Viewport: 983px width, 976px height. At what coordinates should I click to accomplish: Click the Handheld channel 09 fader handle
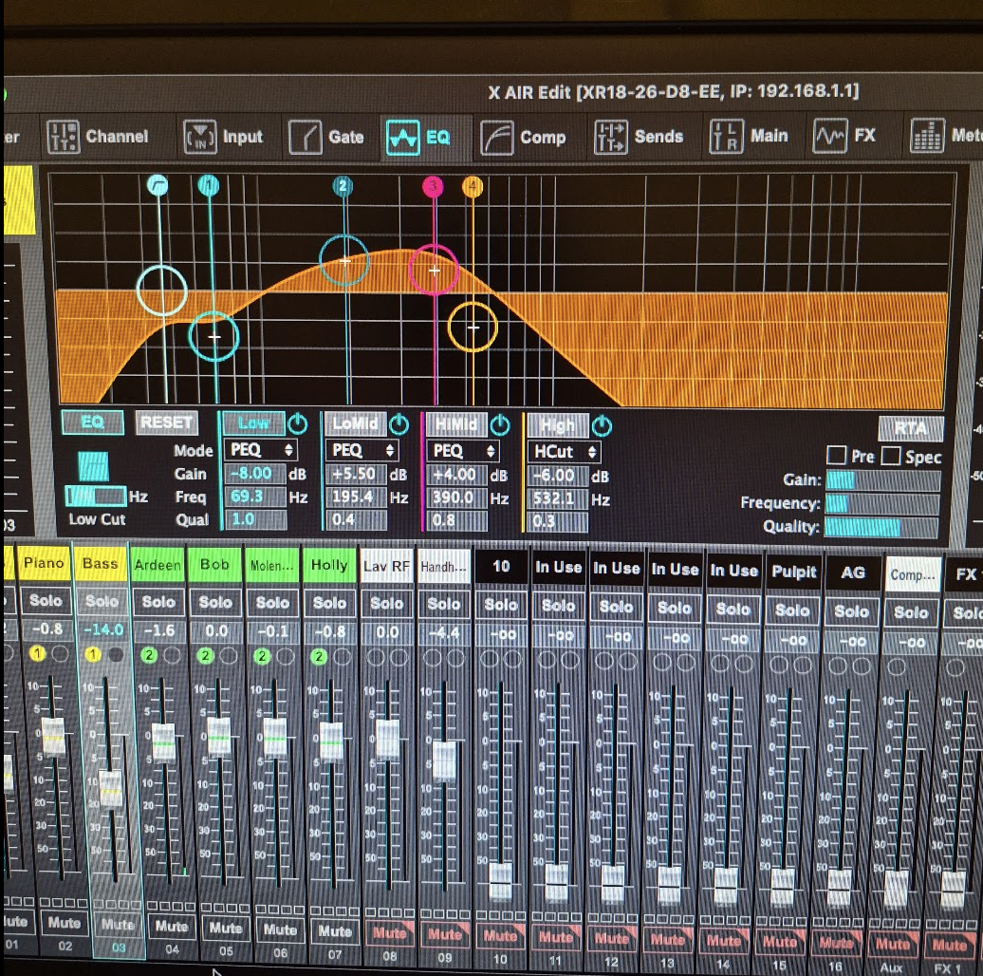[x=444, y=760]
